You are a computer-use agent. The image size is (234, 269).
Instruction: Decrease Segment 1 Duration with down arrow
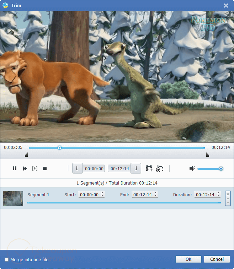(x=218, y=196)
